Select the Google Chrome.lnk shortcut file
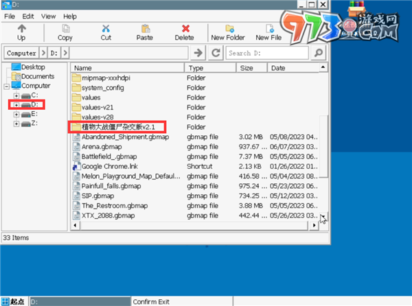 pos(109,166)
